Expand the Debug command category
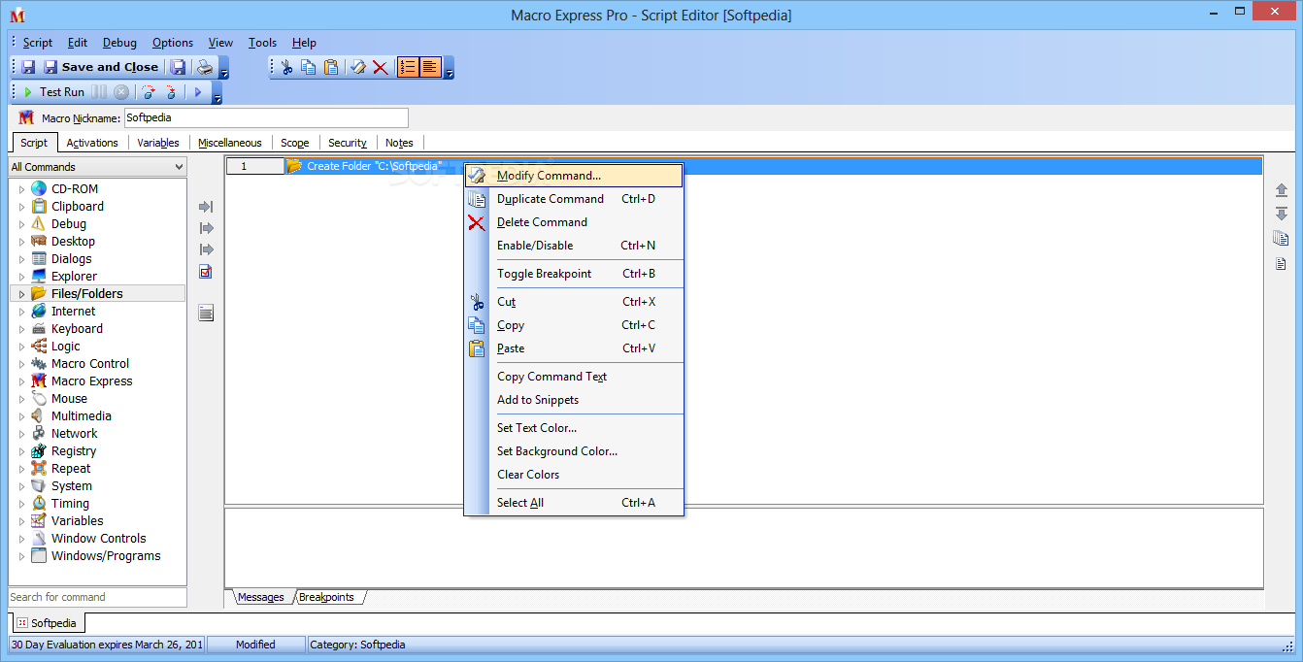 coord(22,224)
